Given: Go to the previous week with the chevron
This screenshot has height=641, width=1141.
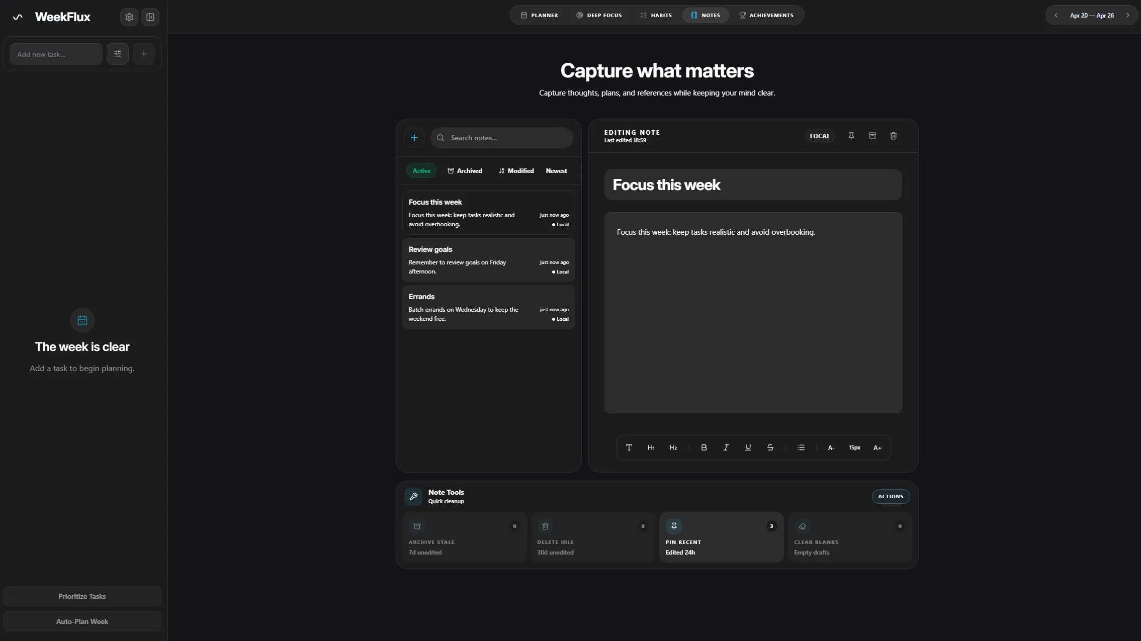Looking at the screenshot, I should tap(1056, 15).
